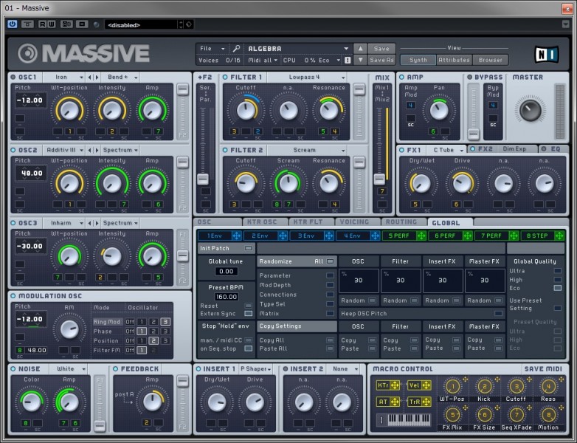Grab the 4 Env modulation cross handle

point(375,236)
